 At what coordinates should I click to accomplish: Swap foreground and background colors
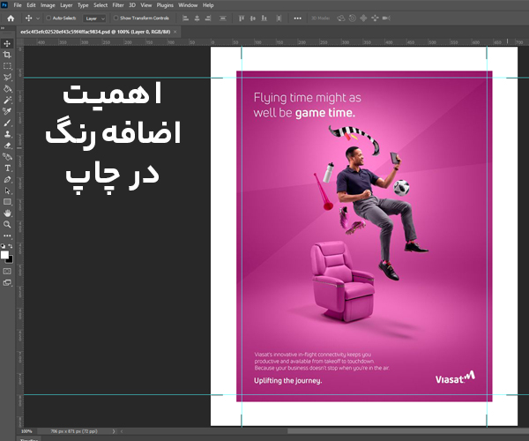[x=11, y=246]
